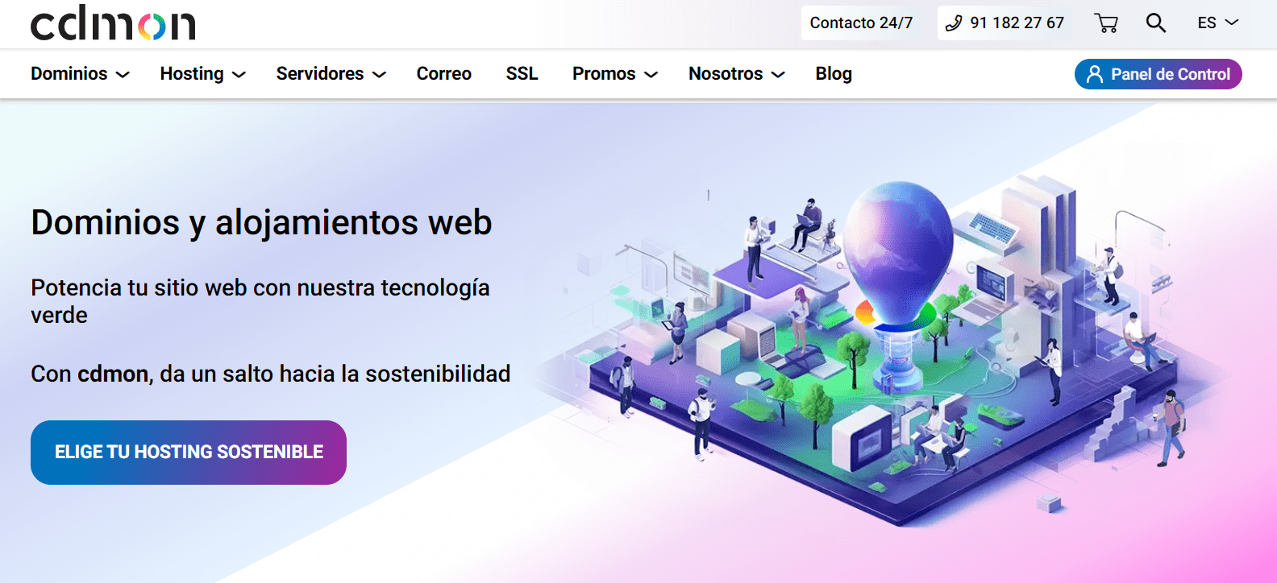Click the Dominios y alojamientos web heading

click(261, 222)
